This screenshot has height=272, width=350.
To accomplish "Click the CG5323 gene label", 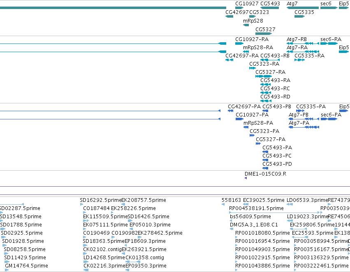I will (259, 12).
